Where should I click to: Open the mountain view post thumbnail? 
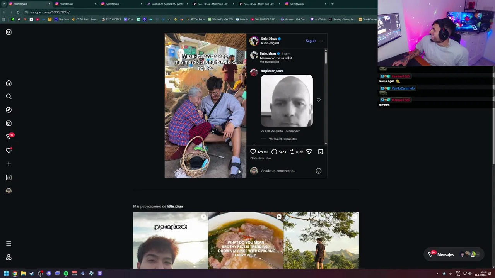point(321,241)
